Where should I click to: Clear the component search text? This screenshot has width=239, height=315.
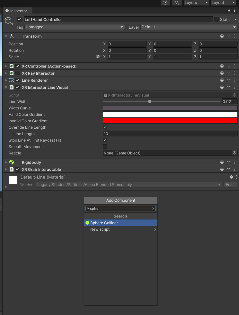point(153,208)
